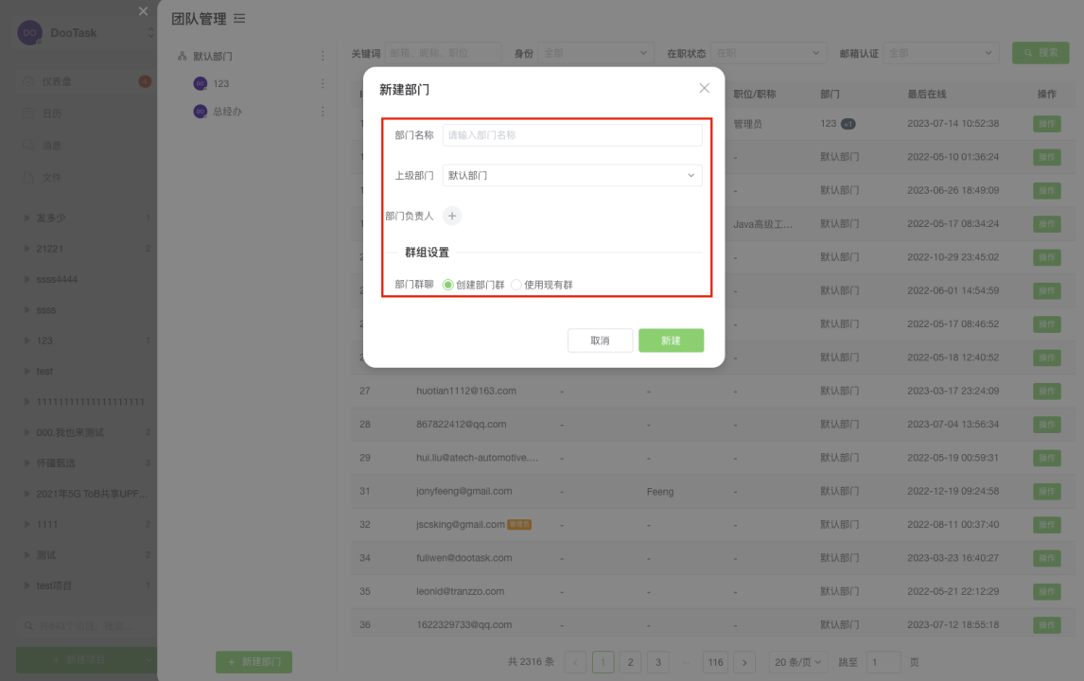This screenshot has height=681, width=1084.
Task: Go to page 2 in pagination
Action: (x=630, y=662)
